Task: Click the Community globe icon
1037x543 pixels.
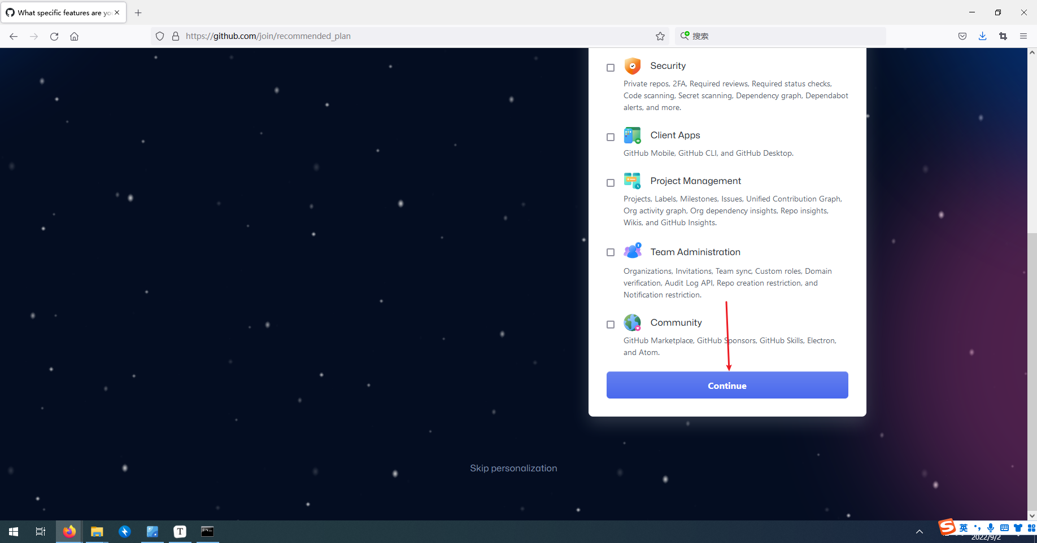Action: [x=633, y=323]
